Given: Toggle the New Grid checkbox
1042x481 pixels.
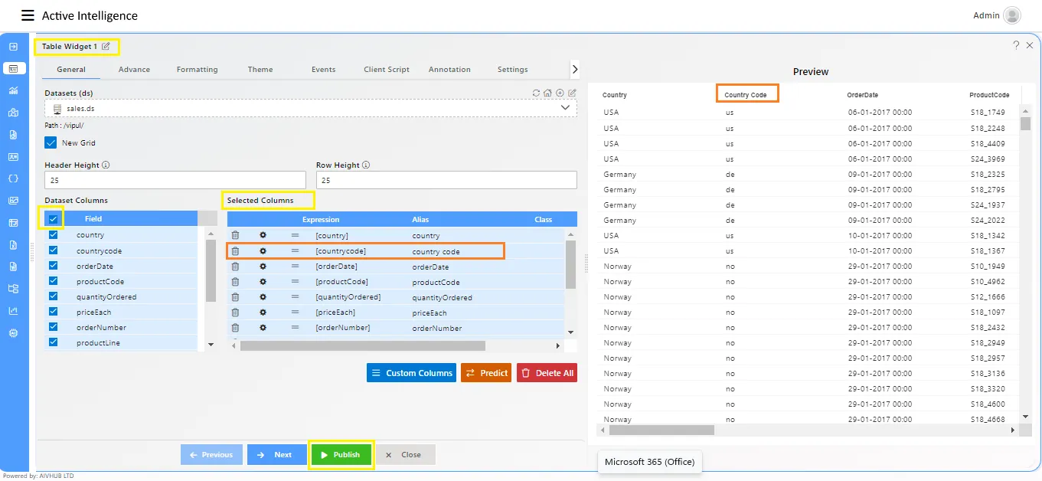Looking at the screenshot, I should [x=51, y=142].
